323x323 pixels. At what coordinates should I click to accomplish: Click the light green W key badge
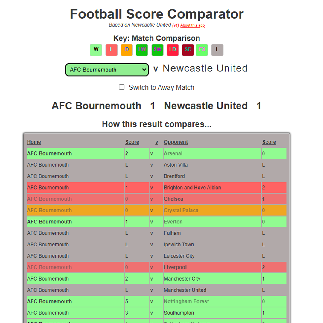96,50
